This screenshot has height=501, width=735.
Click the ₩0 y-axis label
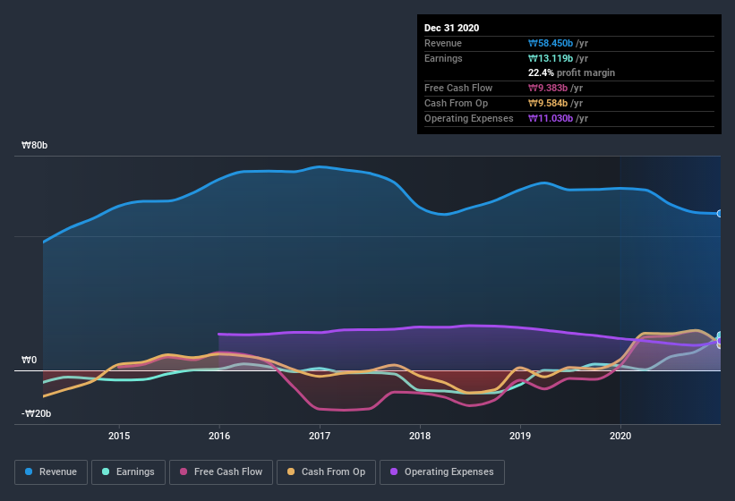[29, 360]
